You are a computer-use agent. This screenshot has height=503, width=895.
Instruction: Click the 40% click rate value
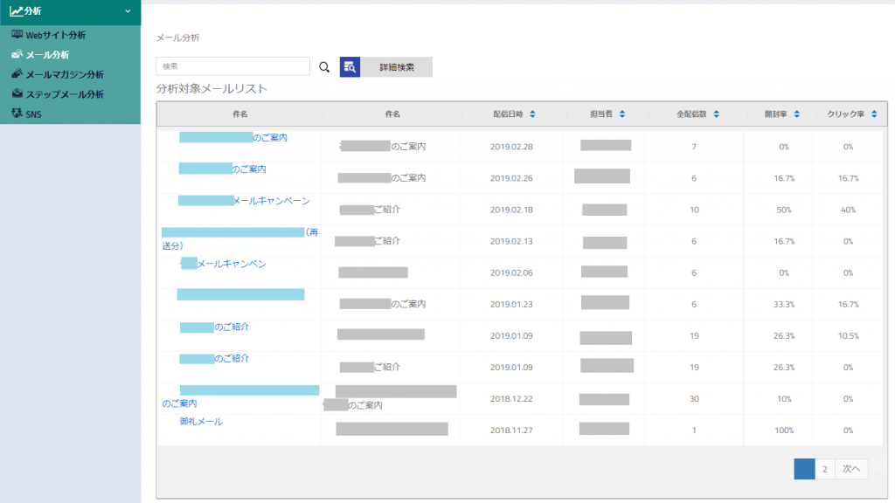coord(848,210)
